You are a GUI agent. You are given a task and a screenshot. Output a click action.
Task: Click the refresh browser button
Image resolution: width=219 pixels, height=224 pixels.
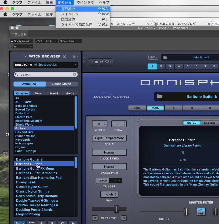pyautogui.click(x=63, y=223)
